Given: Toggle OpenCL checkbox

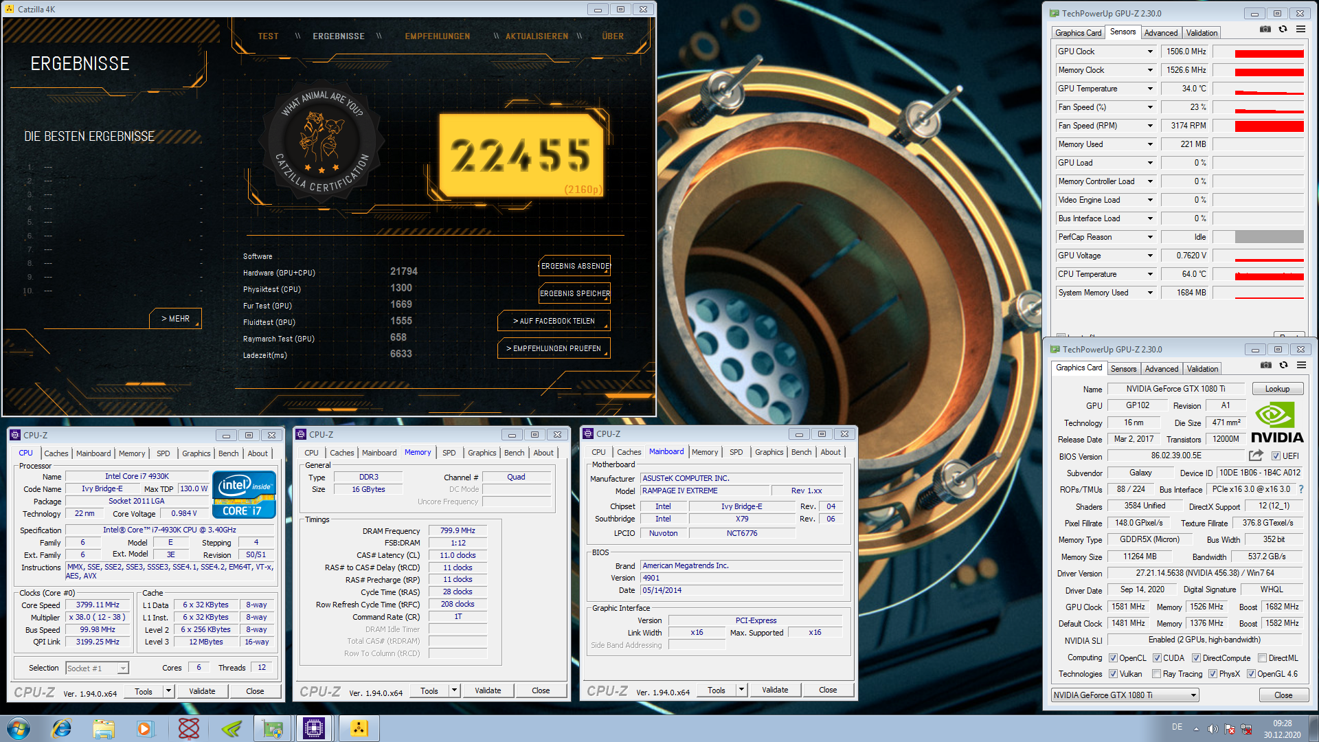Looking at the screenshot, I should (x=1113, y=657).
